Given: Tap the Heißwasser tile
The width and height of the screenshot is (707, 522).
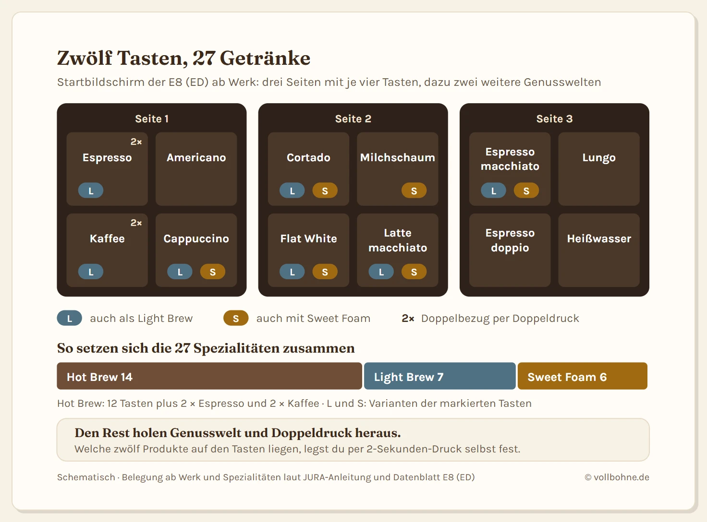Looking at the screenshot, I should (x=599, y=250).
